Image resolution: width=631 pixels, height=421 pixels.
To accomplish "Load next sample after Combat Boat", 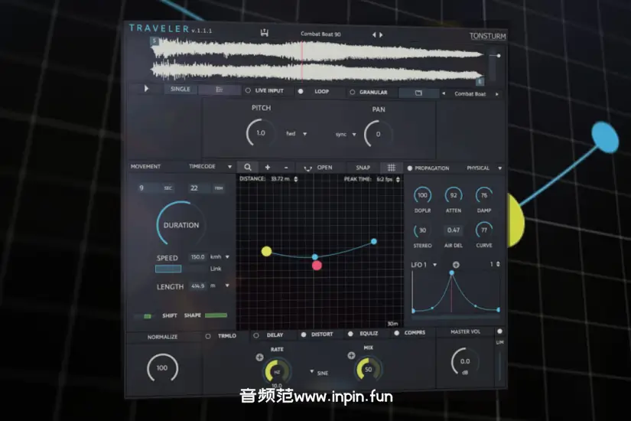I will click(x=497, y=94).
